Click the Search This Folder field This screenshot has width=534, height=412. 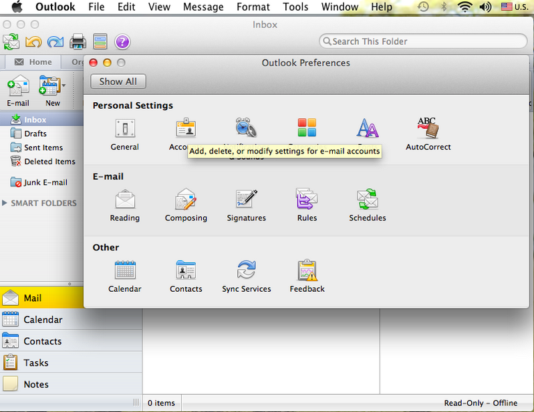(423, 41)
